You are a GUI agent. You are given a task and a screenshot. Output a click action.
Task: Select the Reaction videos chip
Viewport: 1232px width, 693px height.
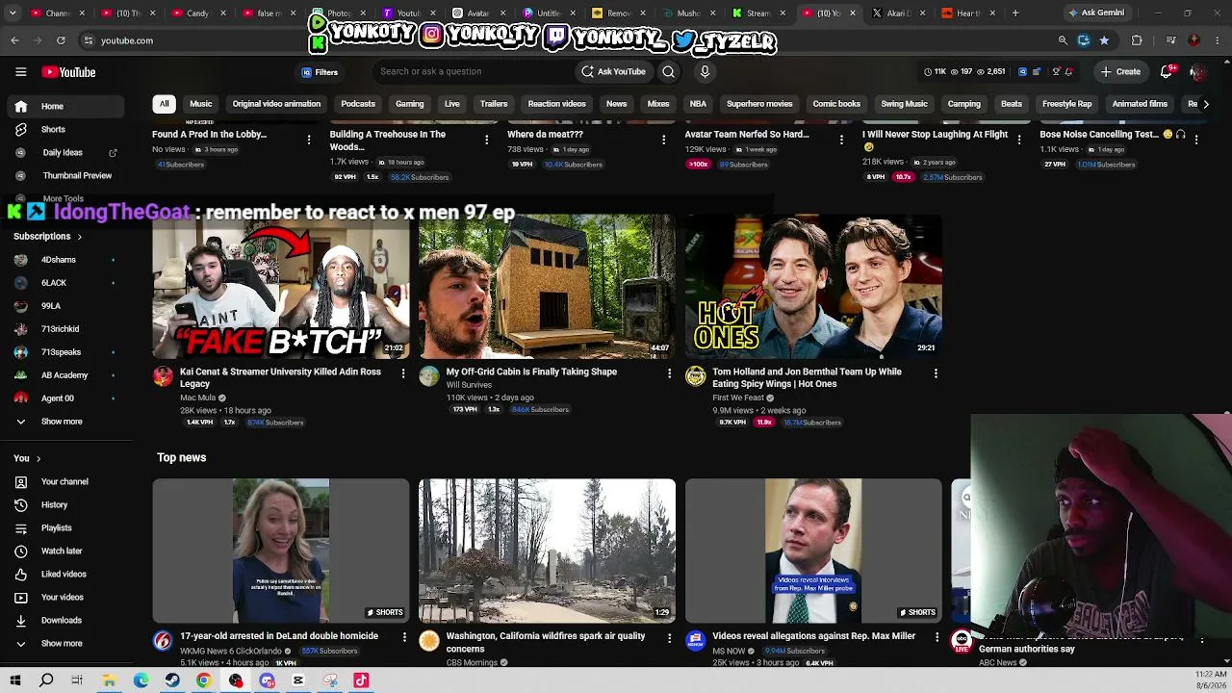556,104
